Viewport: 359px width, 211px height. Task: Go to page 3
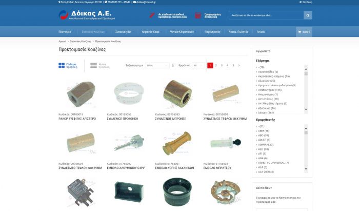click(x=222, y=65)
